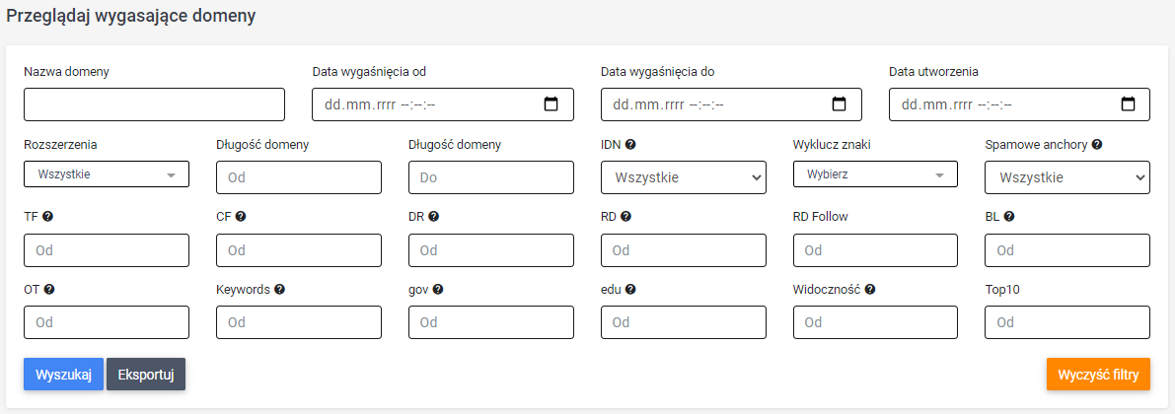Open calendar picker for Data wygaśnięcia do
Screen dimensions: 1175x414
840,104
